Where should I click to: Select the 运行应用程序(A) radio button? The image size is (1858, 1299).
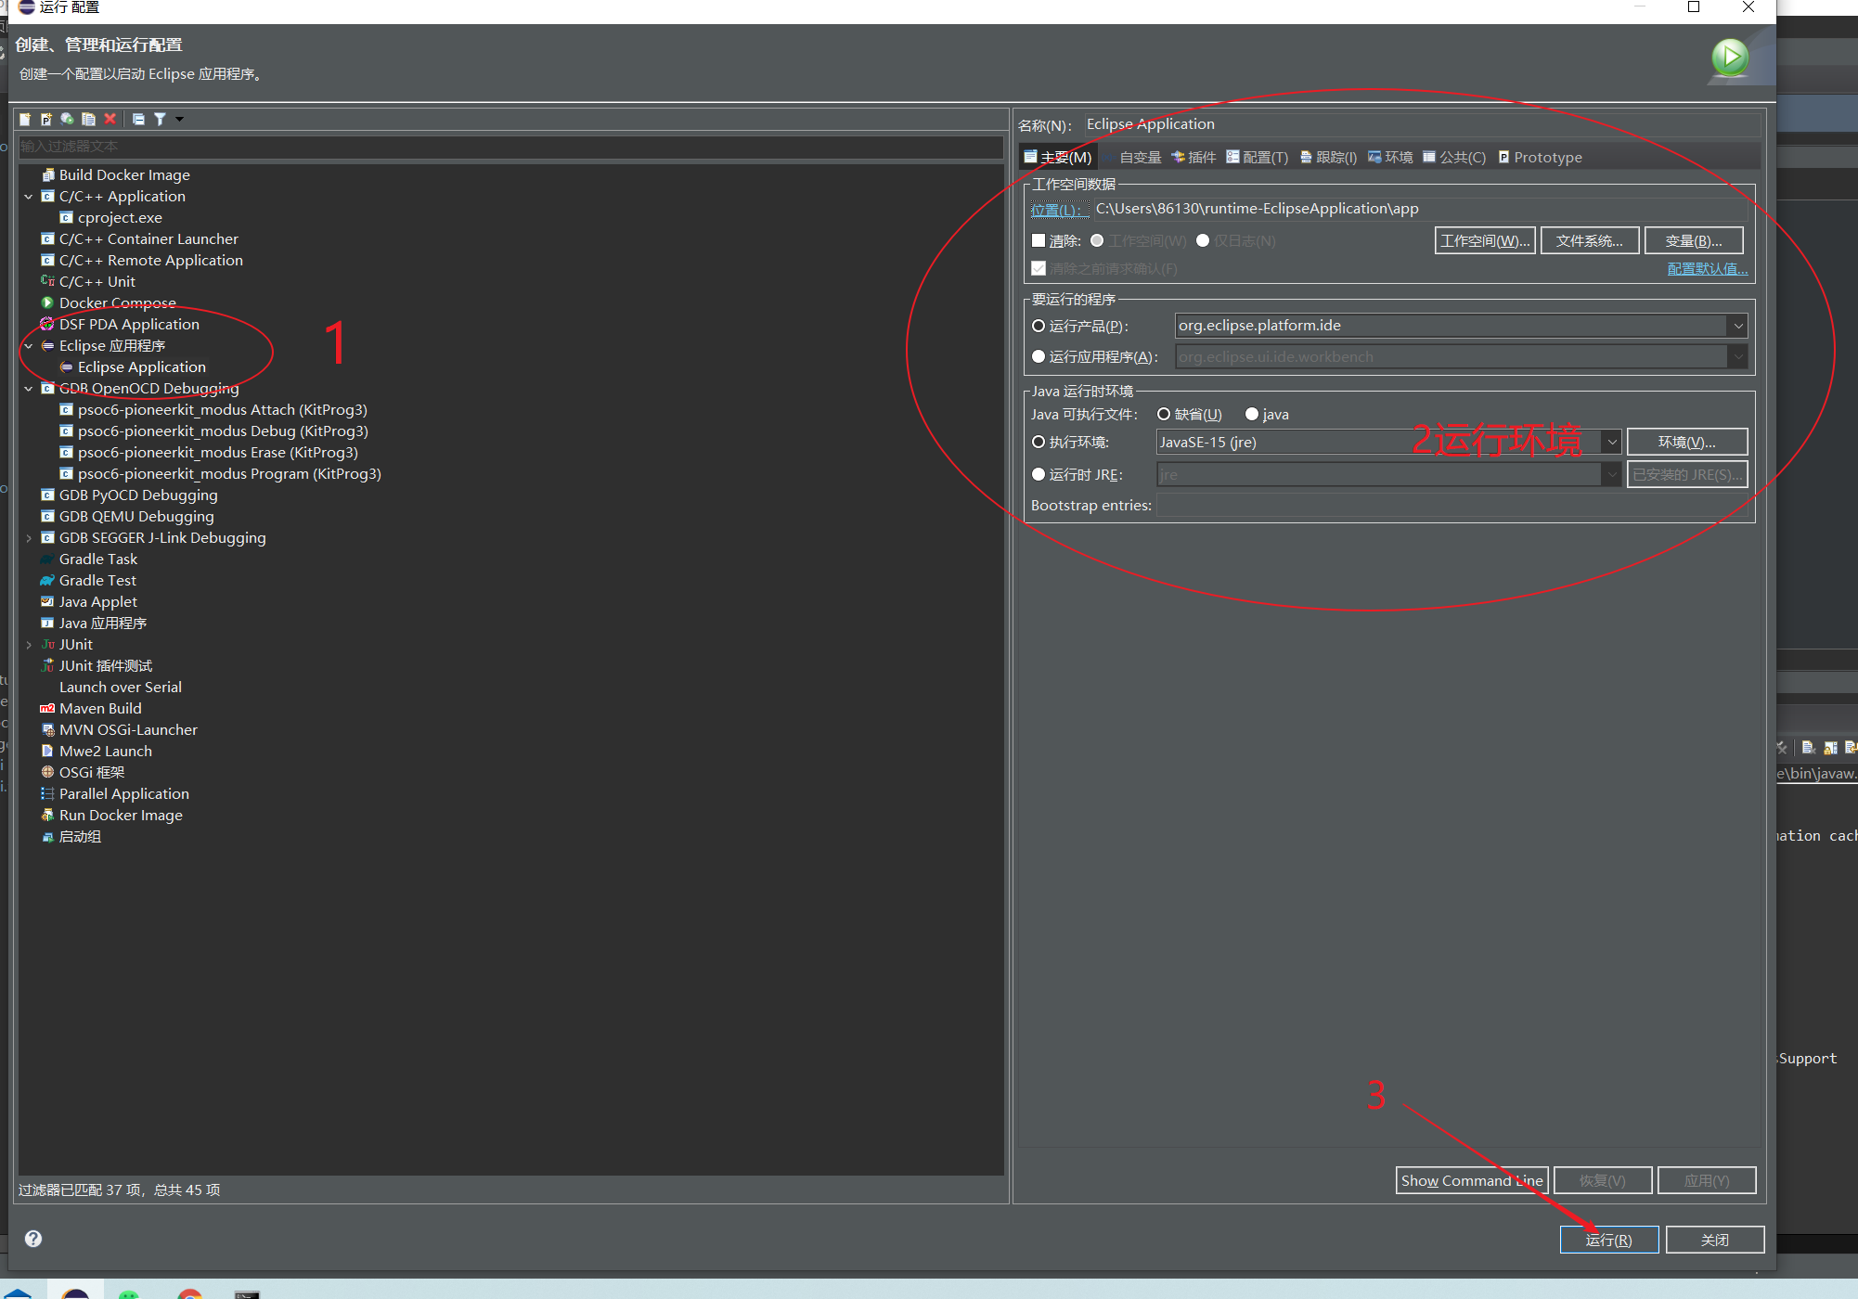(x=1039, y=356)
